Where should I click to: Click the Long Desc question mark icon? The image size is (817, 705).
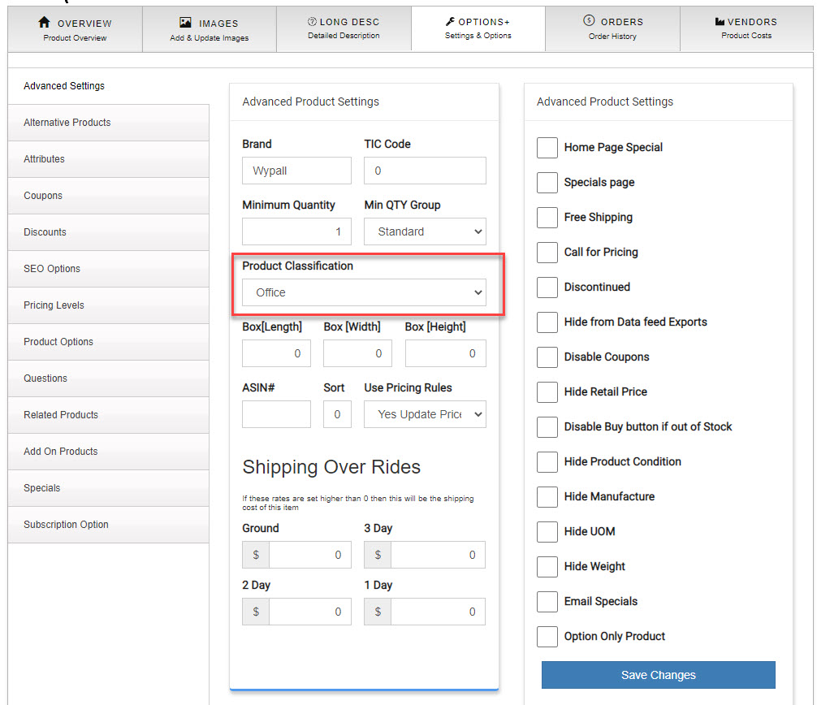point(312,21)
